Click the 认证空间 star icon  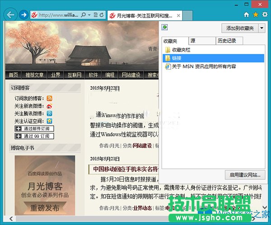(x=49, y=121)
